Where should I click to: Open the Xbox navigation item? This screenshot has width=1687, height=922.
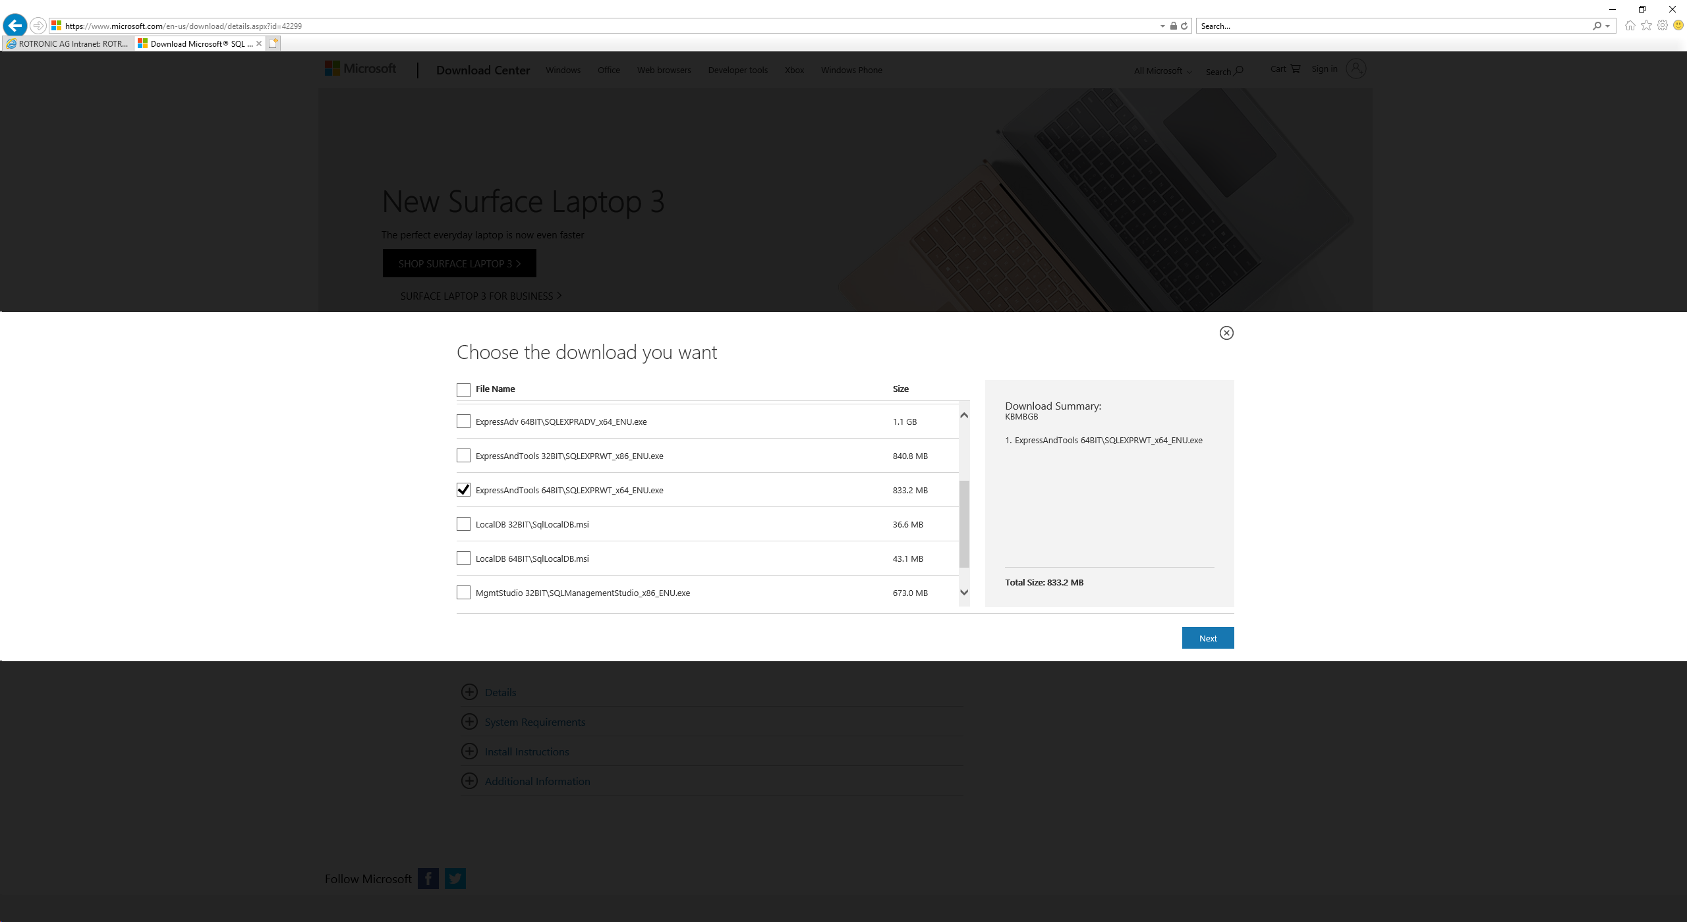pyautogui.click(x=794, y=70)
